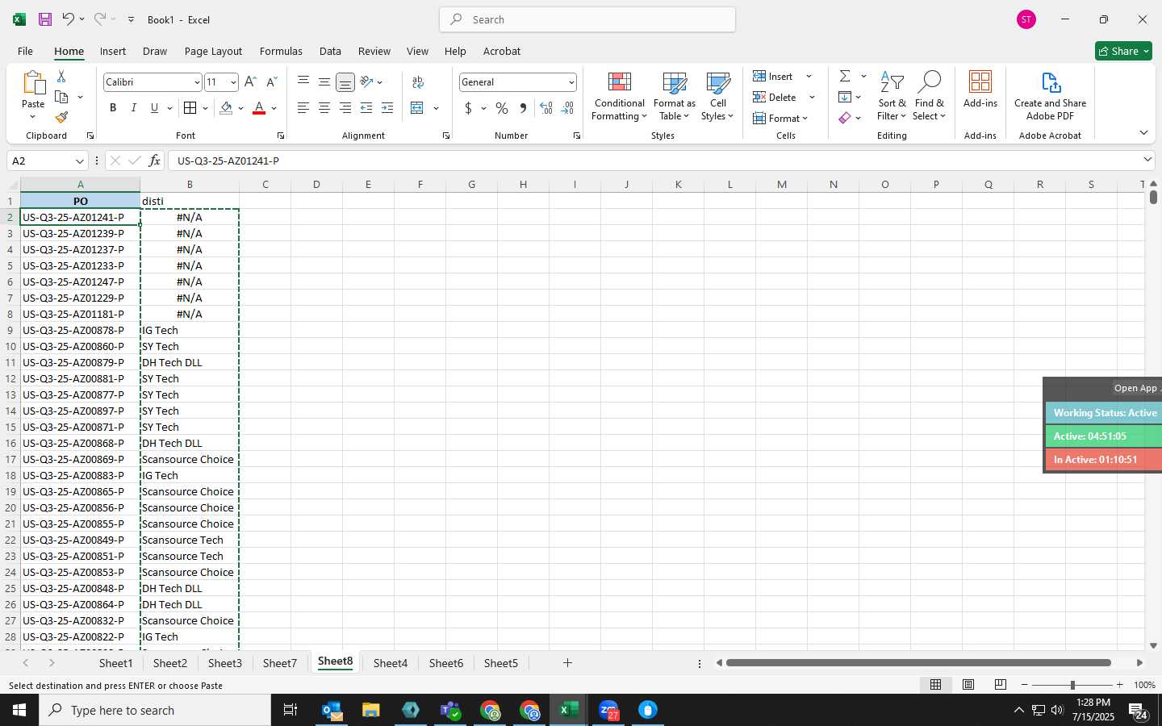Screen dimensions: 1162x726
Task: Click the Paste clipboard icon
Action: coord(33,83)
